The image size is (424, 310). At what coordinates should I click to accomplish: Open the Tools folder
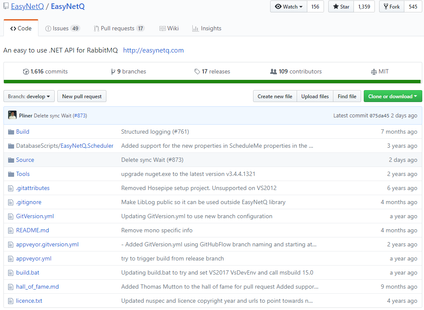pos(23,174)
